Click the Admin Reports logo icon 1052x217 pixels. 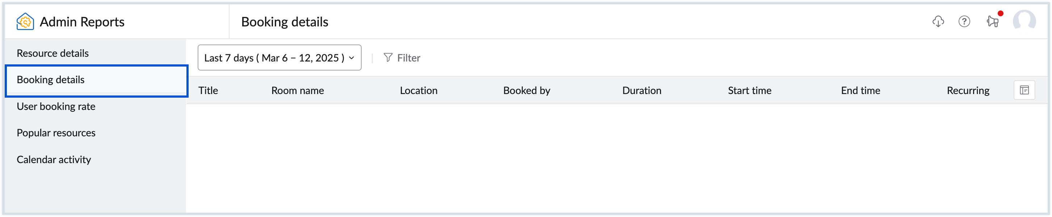pyautogui.click(x=25, y=22)
